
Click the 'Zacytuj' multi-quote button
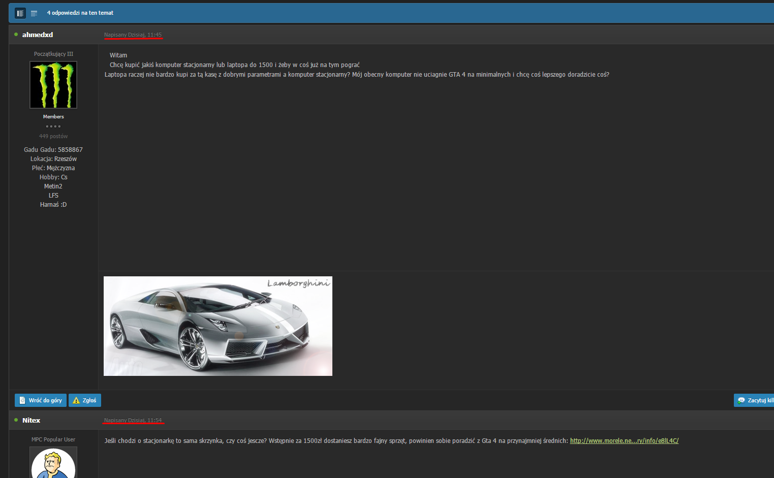(754, 400)
